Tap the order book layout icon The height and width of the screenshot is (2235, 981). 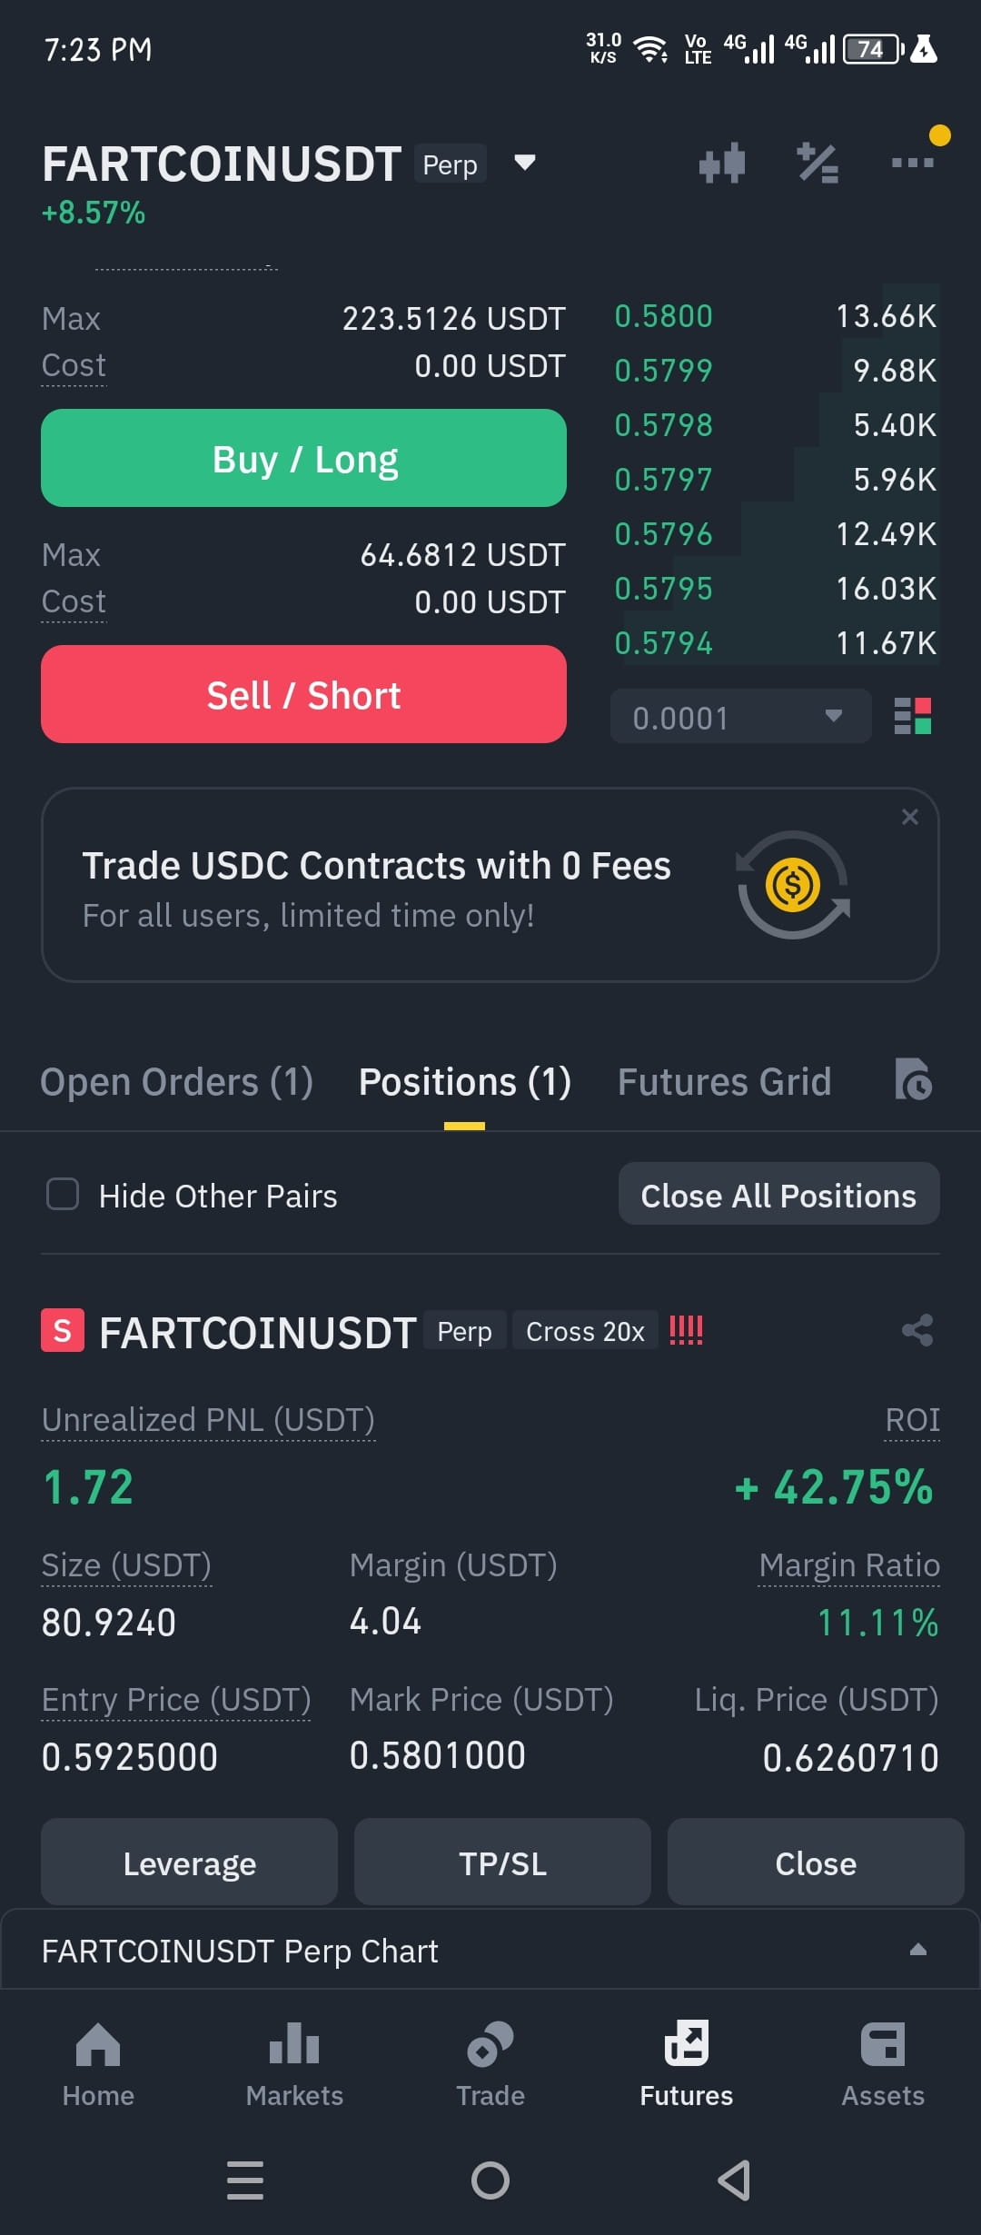point(913,716)
